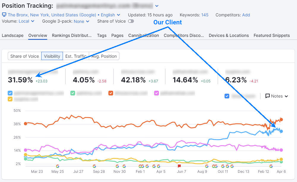Open the Volume: Local dropdown

tap(26, 21)
